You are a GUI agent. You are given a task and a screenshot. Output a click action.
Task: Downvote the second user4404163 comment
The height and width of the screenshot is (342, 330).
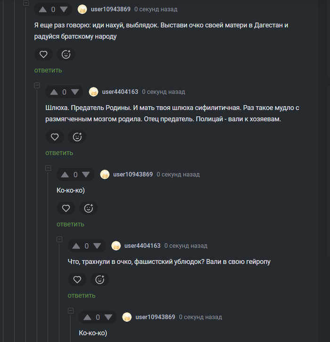coord(97,246)
